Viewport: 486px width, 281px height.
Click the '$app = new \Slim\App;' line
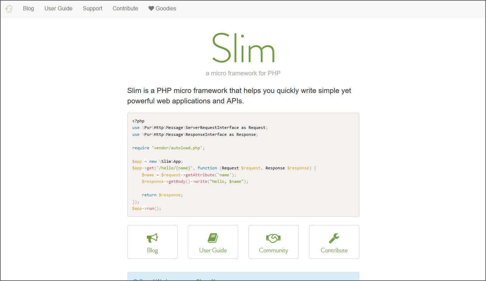click(157, 161)
